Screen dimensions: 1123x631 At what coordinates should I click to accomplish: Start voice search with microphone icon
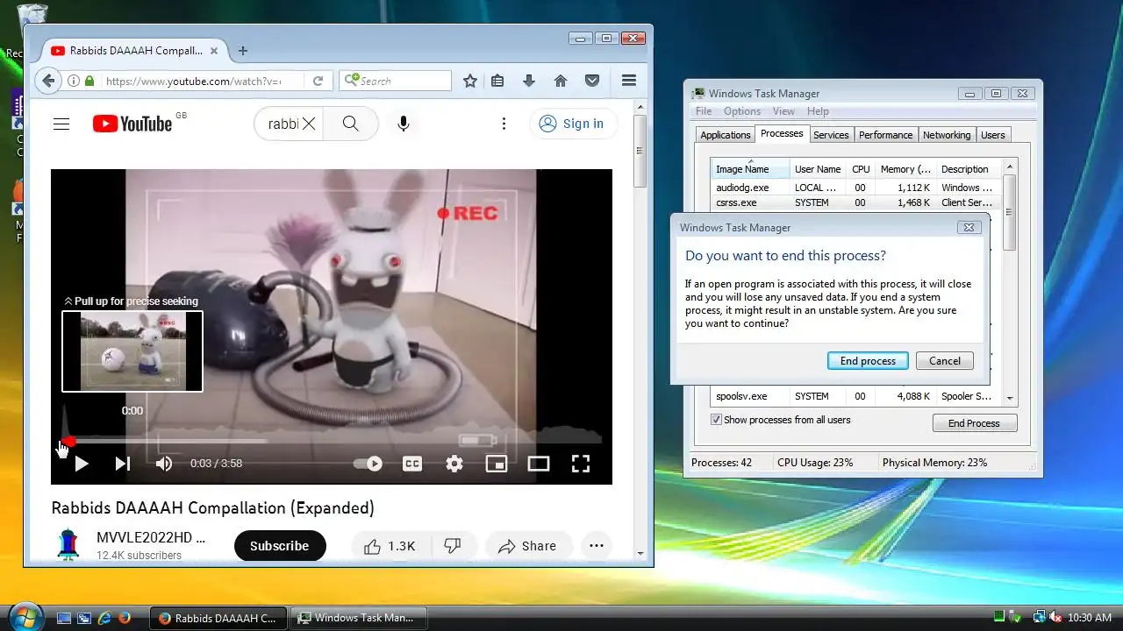(x=404, y=124)
